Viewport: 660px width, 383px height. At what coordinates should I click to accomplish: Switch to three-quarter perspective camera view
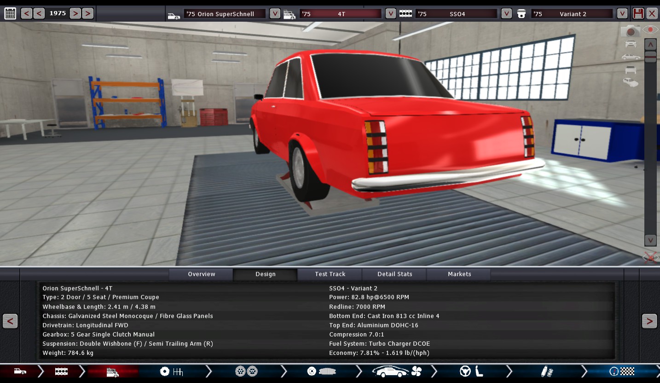[x=631, y=83]
